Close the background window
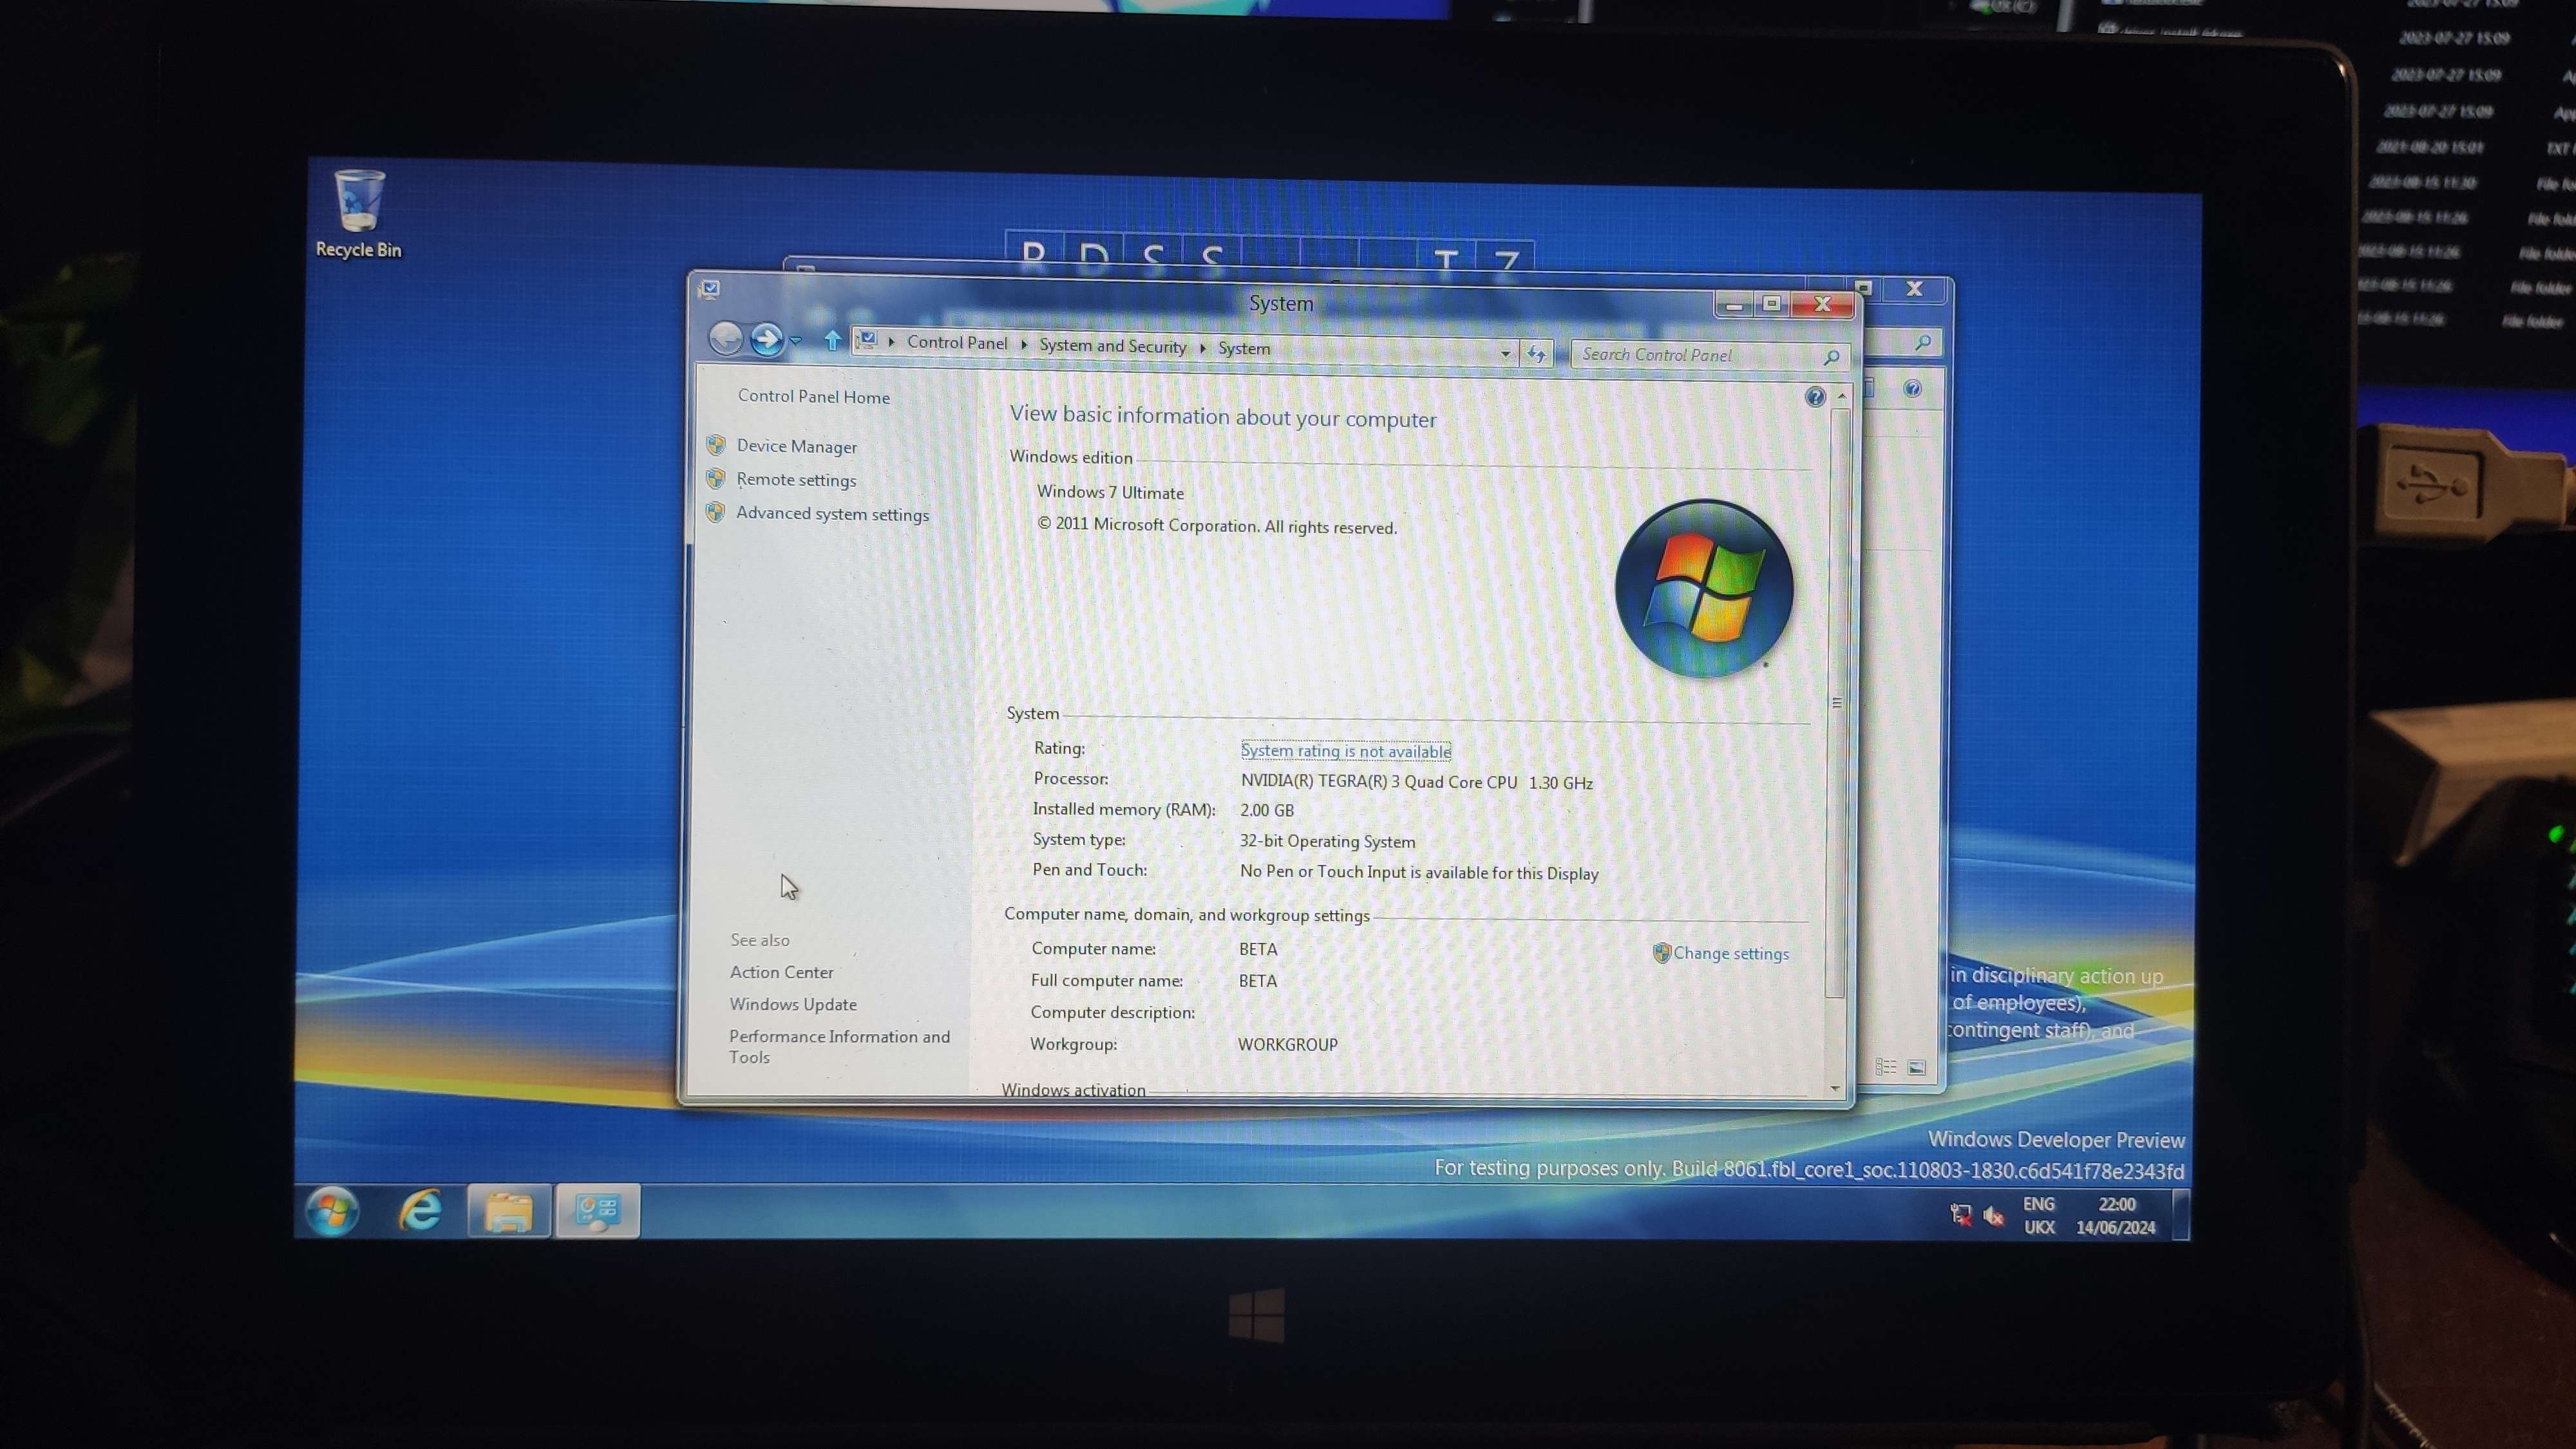This screenshot has width=2576, height=1449. click(1914, 289)
